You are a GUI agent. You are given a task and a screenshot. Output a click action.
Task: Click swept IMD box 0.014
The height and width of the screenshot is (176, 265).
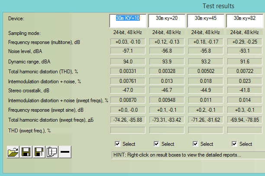[245, 100]
